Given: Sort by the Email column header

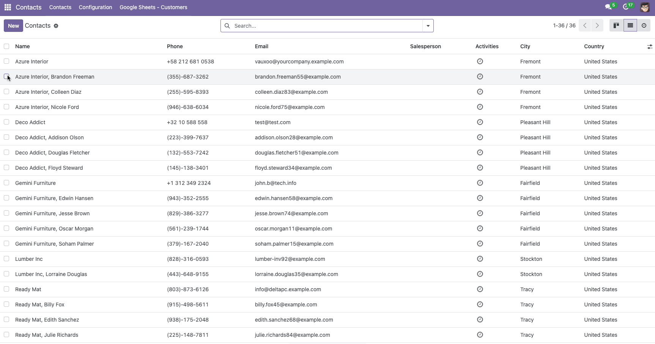Looking at the screenshot, I should click(x=261, y=46).
